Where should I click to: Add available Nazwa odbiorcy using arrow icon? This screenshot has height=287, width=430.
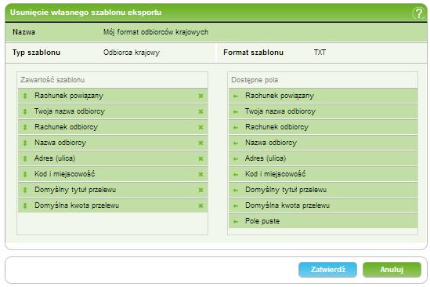235,143
